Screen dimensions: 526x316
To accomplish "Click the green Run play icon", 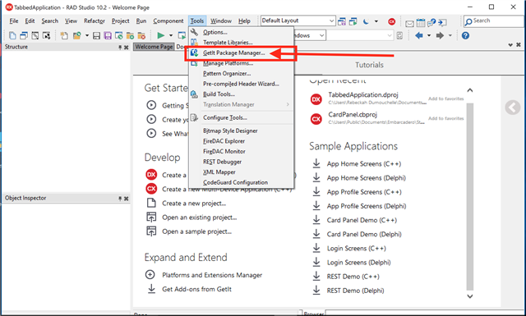I will [x=161, y=35].
